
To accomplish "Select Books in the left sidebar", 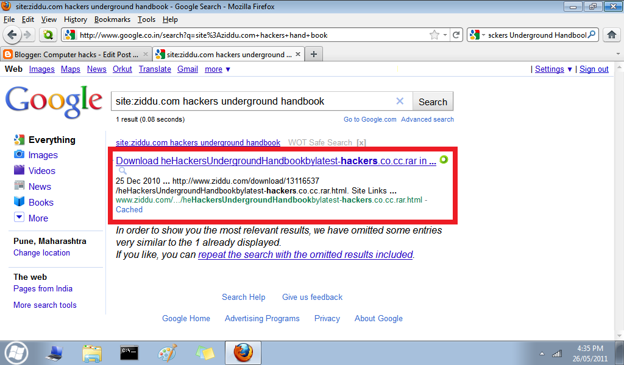I will 41,203.
